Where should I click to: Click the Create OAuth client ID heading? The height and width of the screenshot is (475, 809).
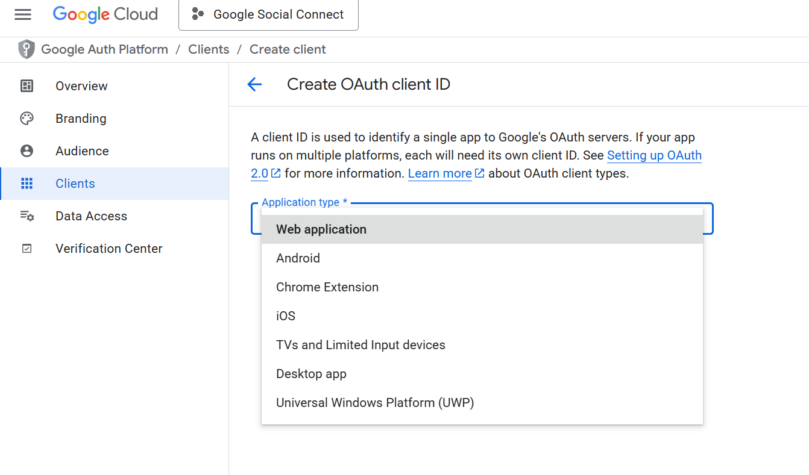(x=368, y=84)
